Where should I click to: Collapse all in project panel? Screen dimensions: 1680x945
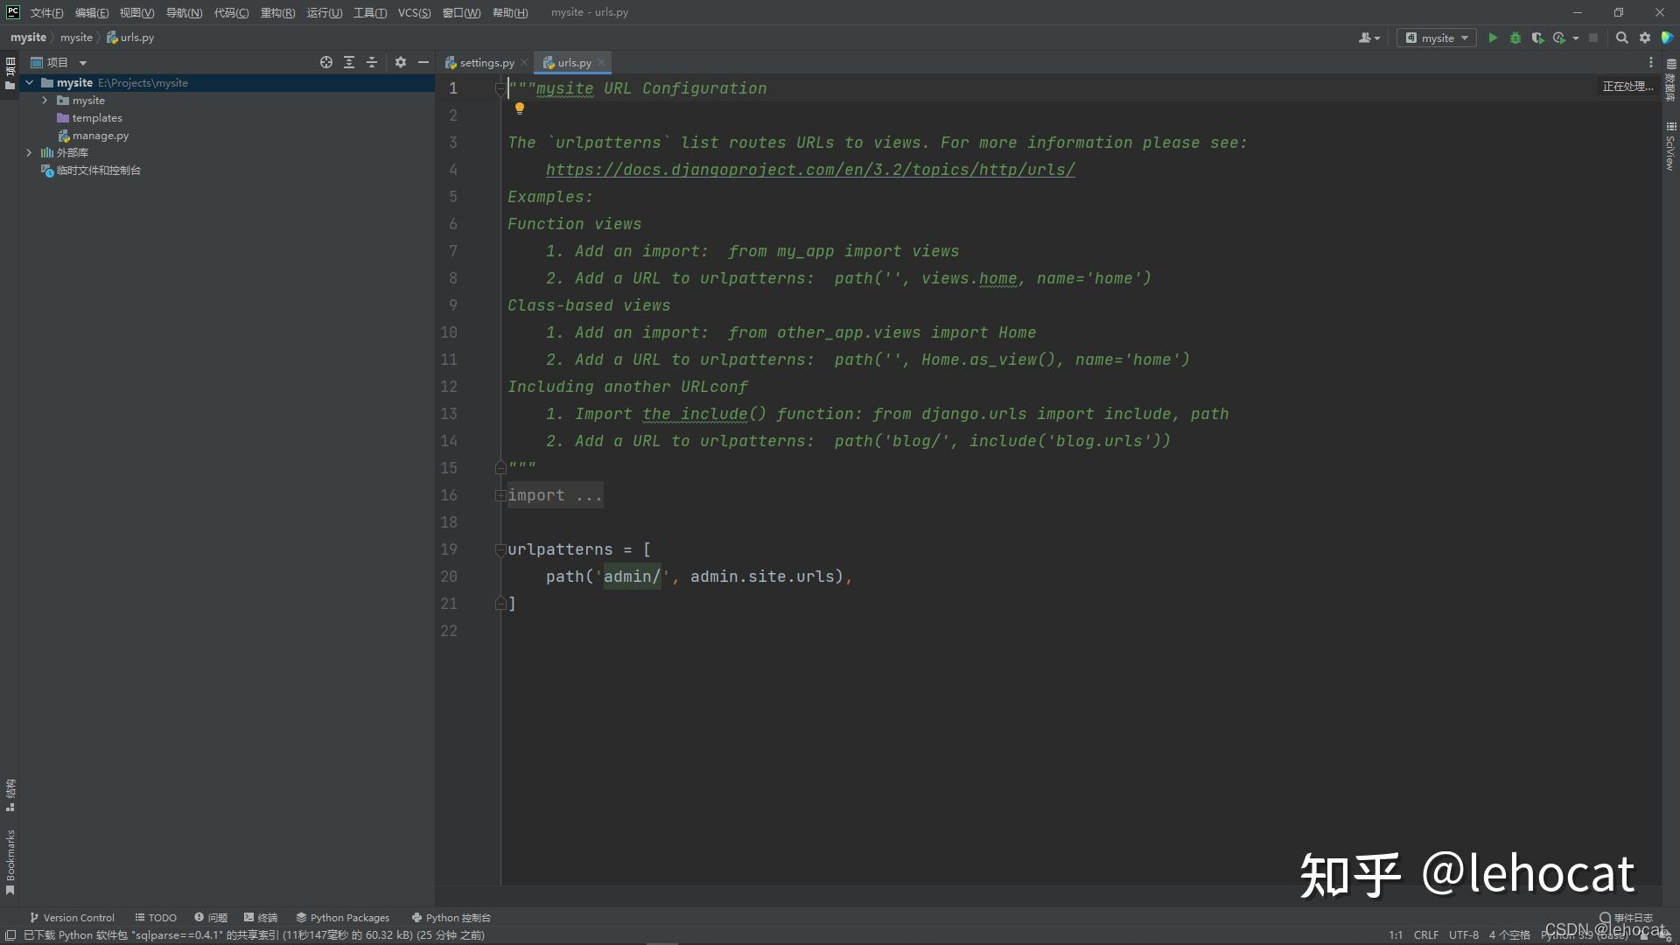(x=372, y=62)
